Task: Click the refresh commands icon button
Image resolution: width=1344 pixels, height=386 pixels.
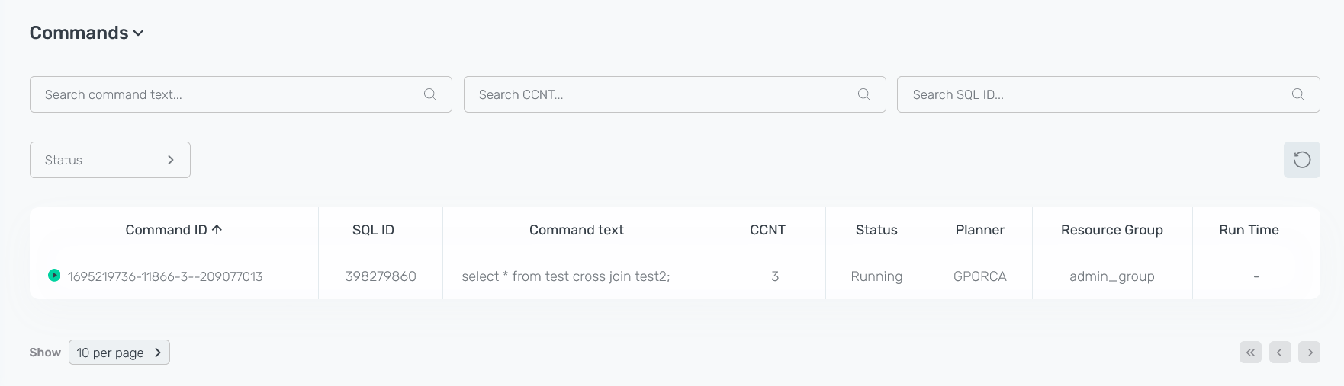Action: point(1301,160)
